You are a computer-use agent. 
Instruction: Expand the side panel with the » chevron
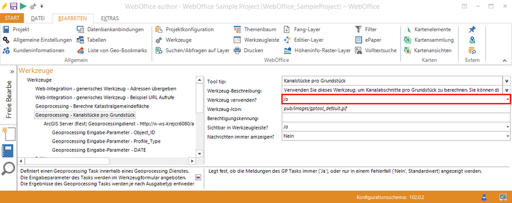(x=13, y=71)
